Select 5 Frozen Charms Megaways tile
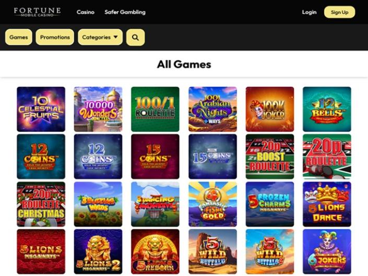The width and height of the screenshot is (368, 276). pyautogui.click(x=270, y=204)
